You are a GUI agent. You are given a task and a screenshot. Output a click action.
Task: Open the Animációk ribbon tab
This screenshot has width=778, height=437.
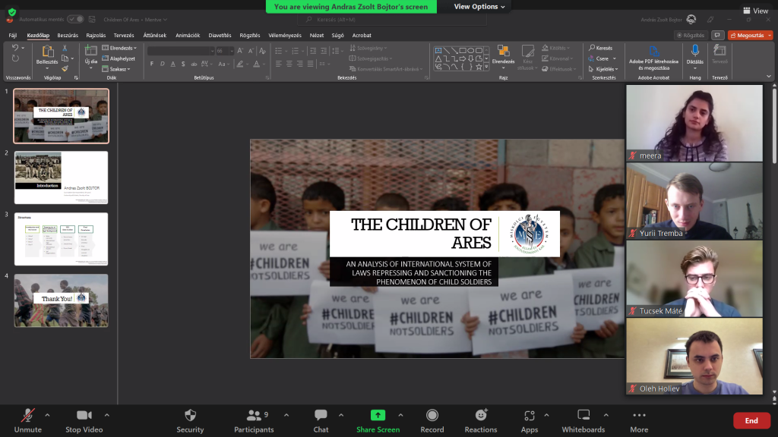coord(188,35)
